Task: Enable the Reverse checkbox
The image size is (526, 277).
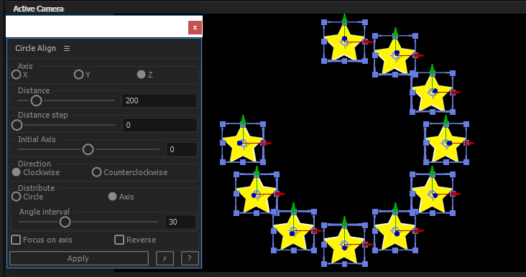Action: (x=119, y=240)
